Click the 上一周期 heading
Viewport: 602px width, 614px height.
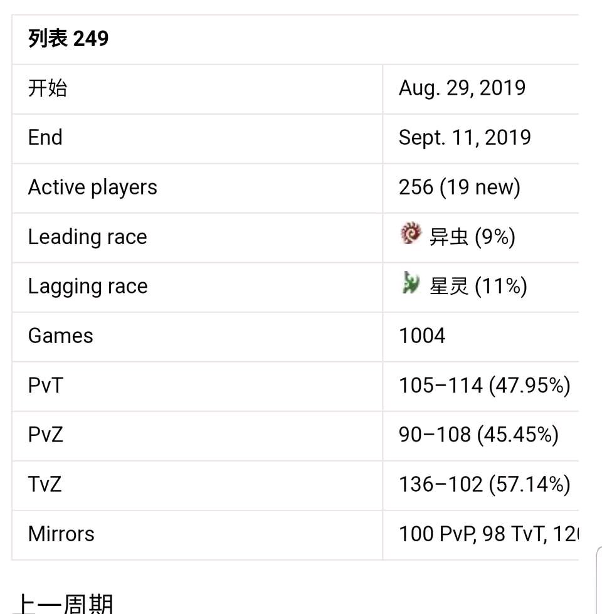[63, 604]
